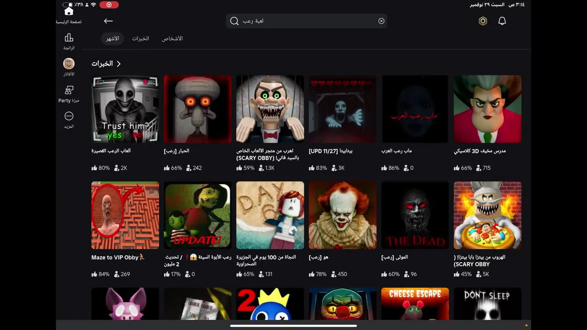Click the title الحبار [رعب]
Image resolution: width=587 pixels, height=330 pixels.
[177, 151]
